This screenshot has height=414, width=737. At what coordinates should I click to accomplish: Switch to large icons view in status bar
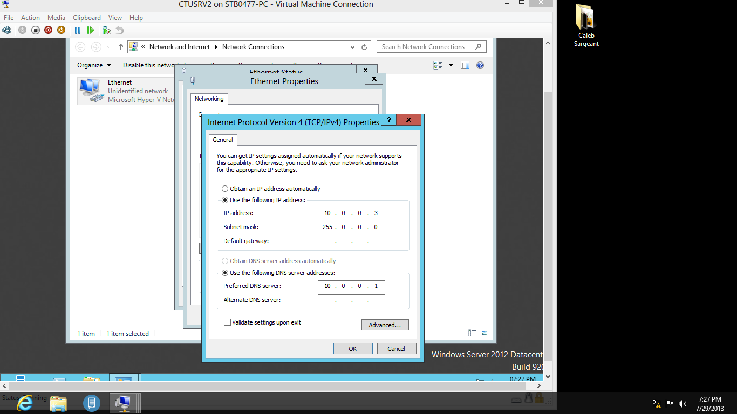point(484,333)
